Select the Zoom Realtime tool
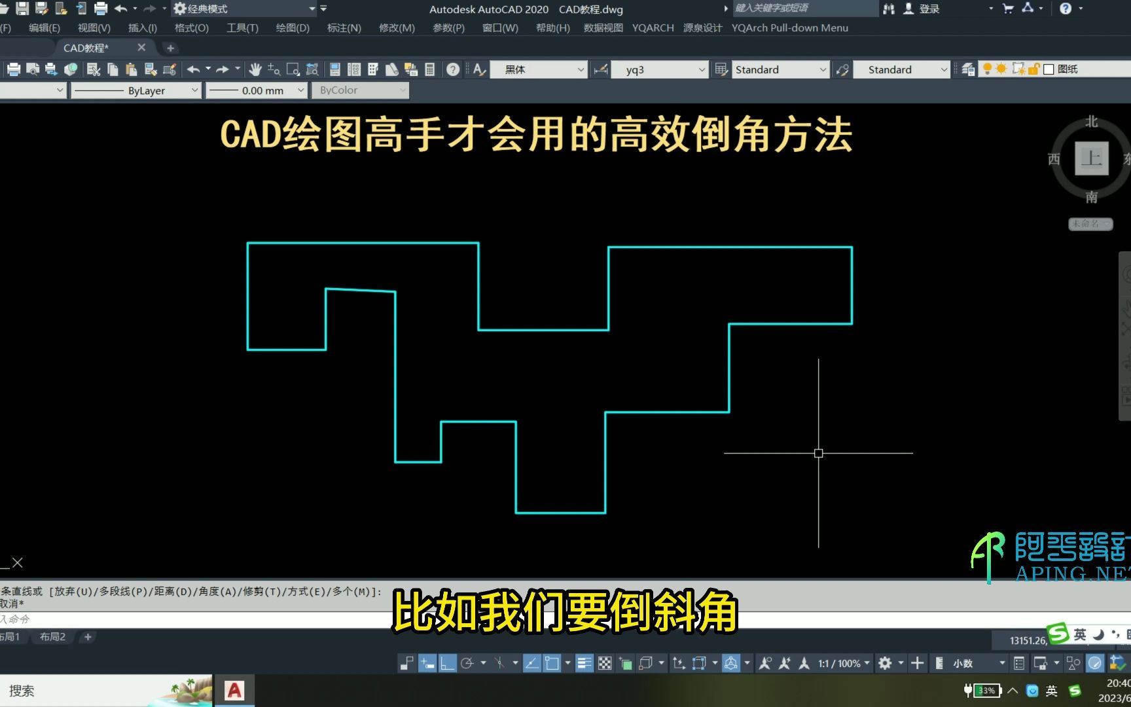Screen dimensions: 1131x707 click(274, 69)
